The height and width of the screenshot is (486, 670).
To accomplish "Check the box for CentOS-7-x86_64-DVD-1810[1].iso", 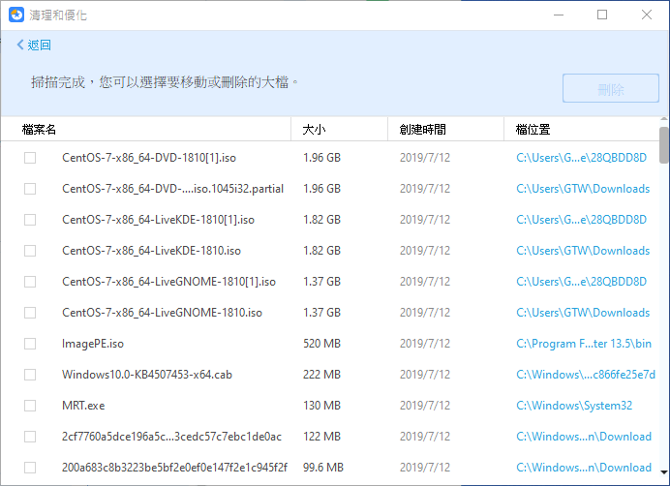I will click(30, 158).
